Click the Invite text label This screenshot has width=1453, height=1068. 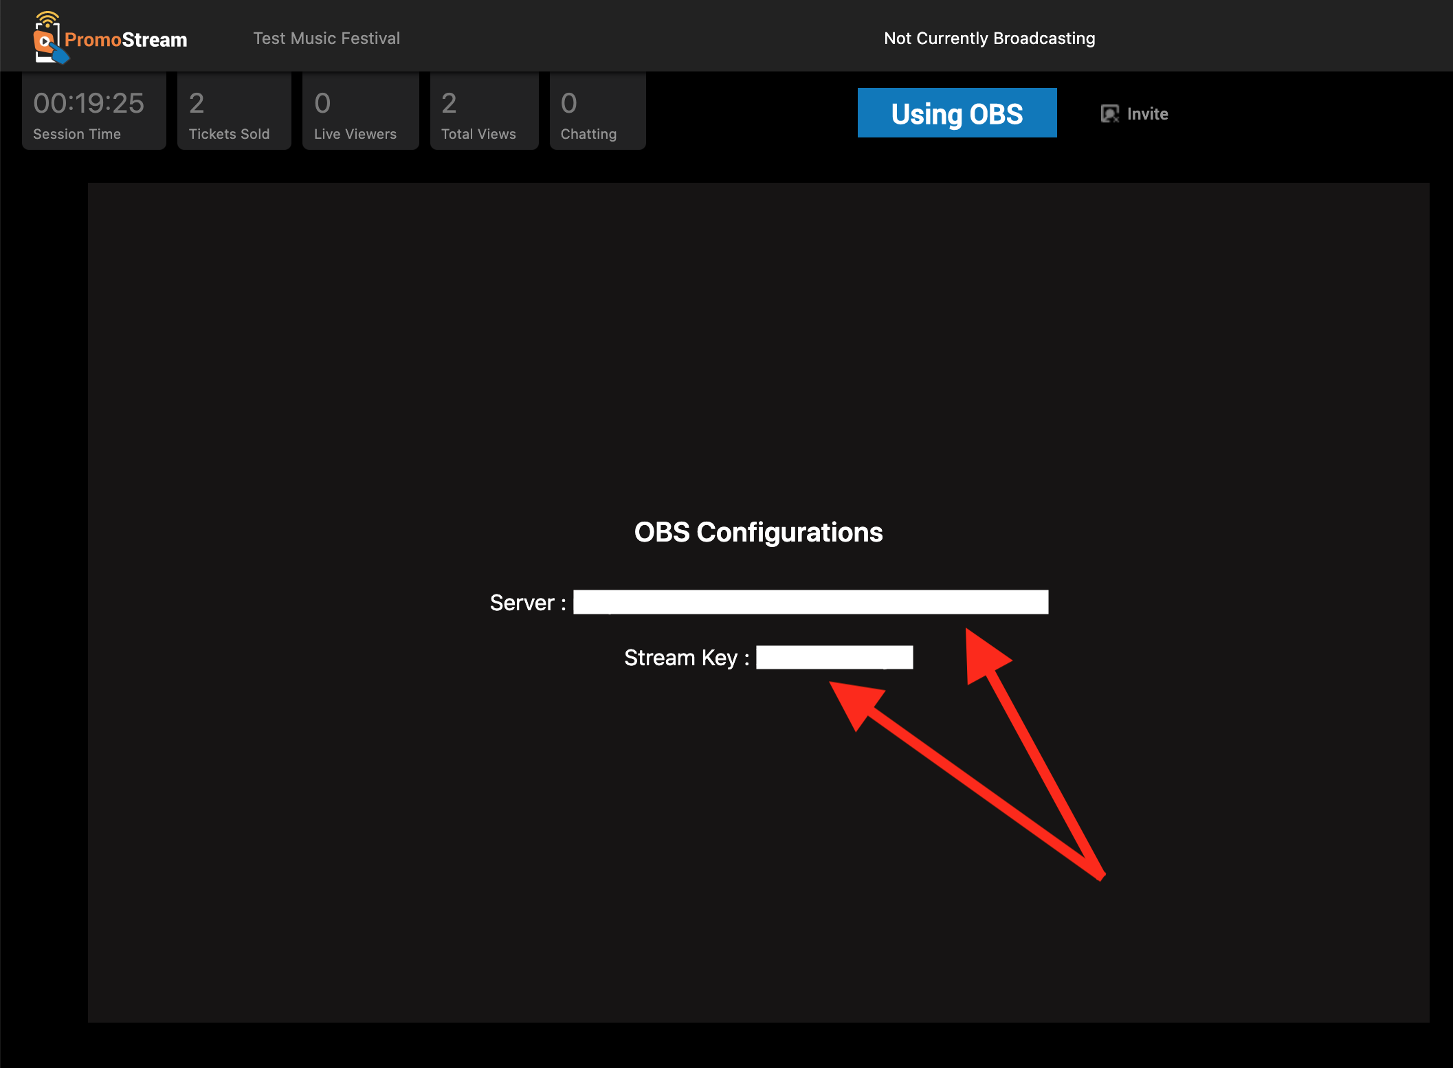tap(1147, 113)
